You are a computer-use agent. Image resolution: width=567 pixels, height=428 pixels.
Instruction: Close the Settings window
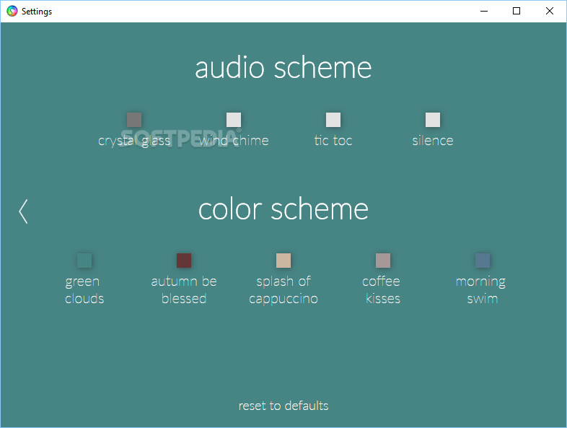[550, 12]
